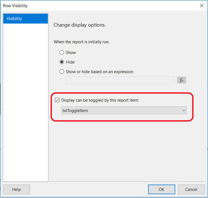Close the Row Visibility dialog
The image size is (208, 198).
coord(202,5)
